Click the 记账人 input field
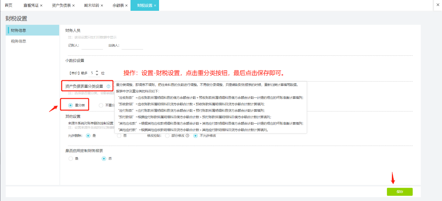The image size is (442, 201). (92, 45)
